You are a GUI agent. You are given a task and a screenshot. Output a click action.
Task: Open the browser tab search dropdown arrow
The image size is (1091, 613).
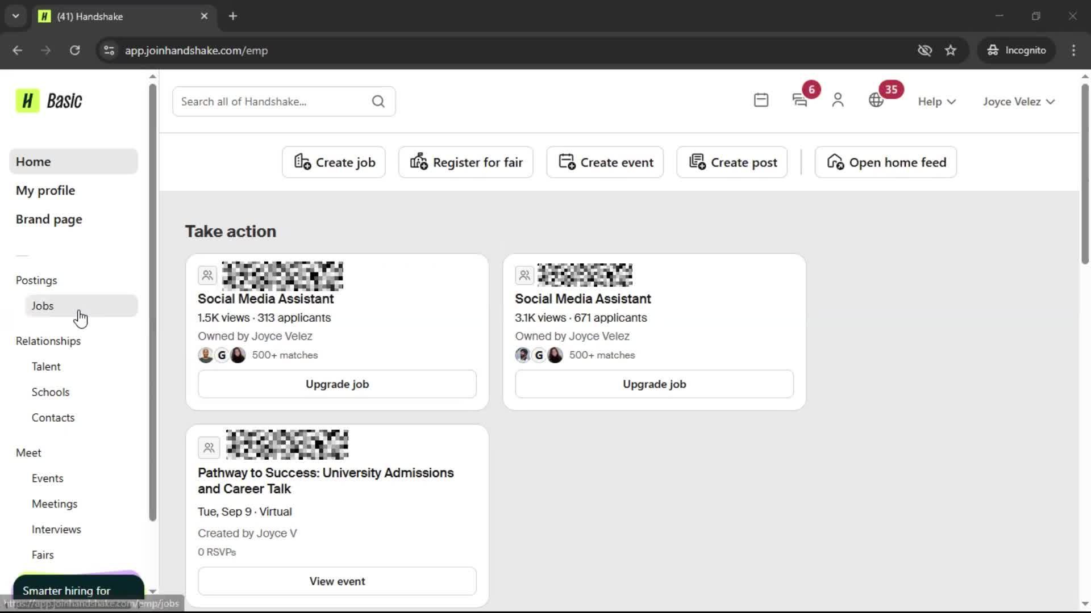16,16
